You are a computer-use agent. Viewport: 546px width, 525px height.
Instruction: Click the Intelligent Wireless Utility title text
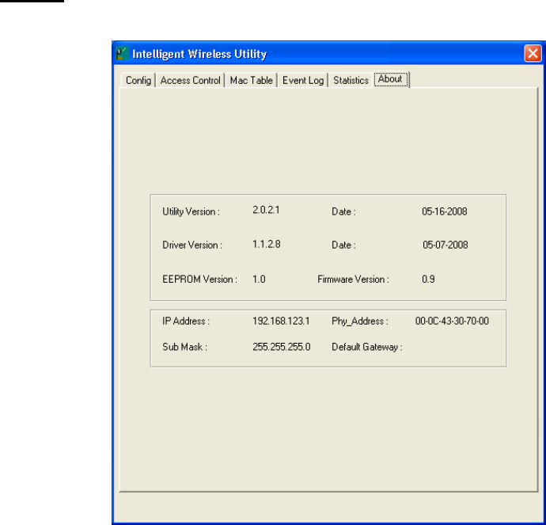pyautogui.click(x=199, y=54)
